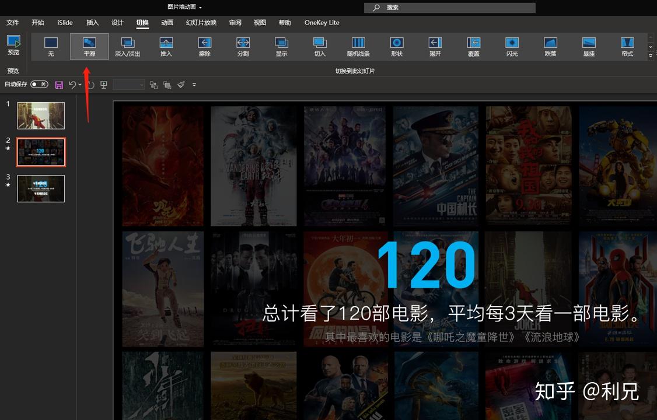Viewport: 657px width, 420px height.
Task: Toggle the 自动保存 autosave switch
Action: tap(40, 85)
